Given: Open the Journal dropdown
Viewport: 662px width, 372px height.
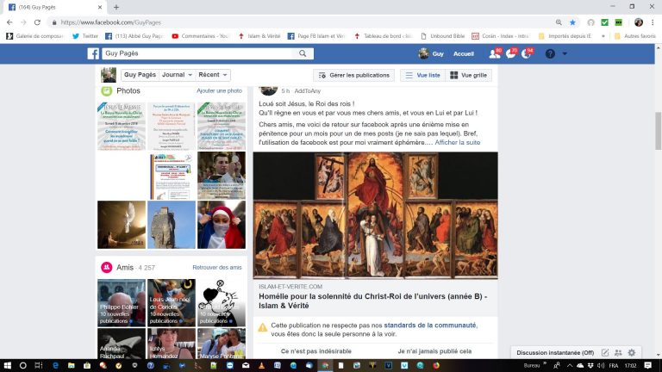Looking at the screenshot, I should pyautogui.click(x=177, y=75).
